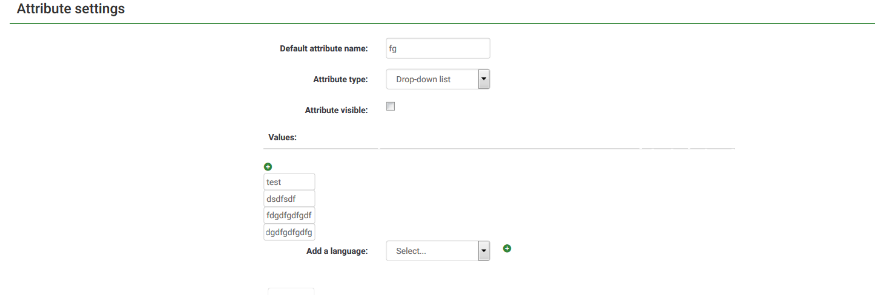This screenshot has width=875, height=295.
Task: Click green plus icon beside language selector
Action: (x=507, y=248)
